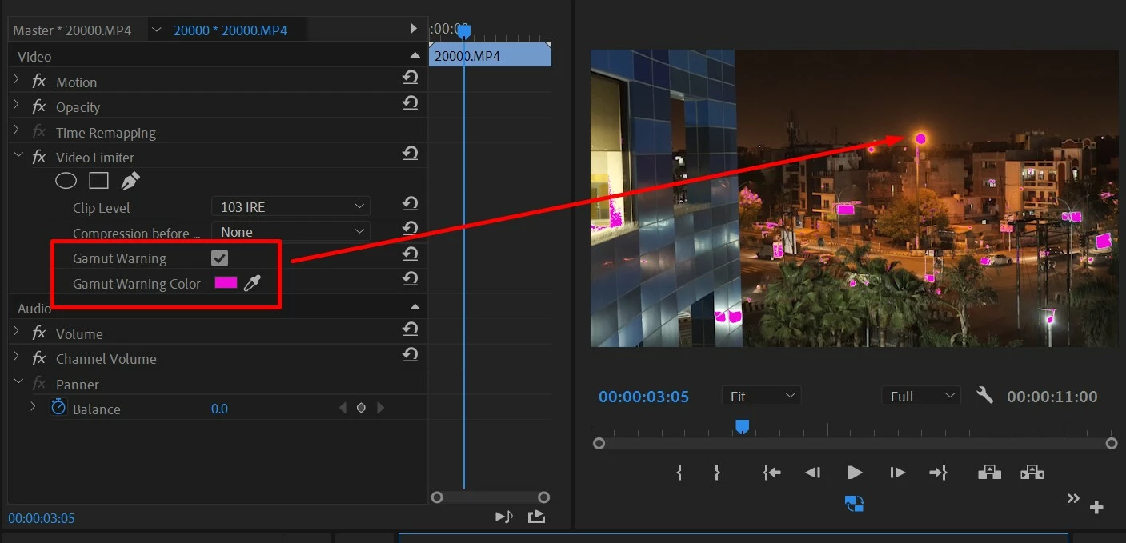The width and height of the screenshot is (1126, 543).
Task: Toggle the fx badge for Volume
Action: (x=38, y=333)
